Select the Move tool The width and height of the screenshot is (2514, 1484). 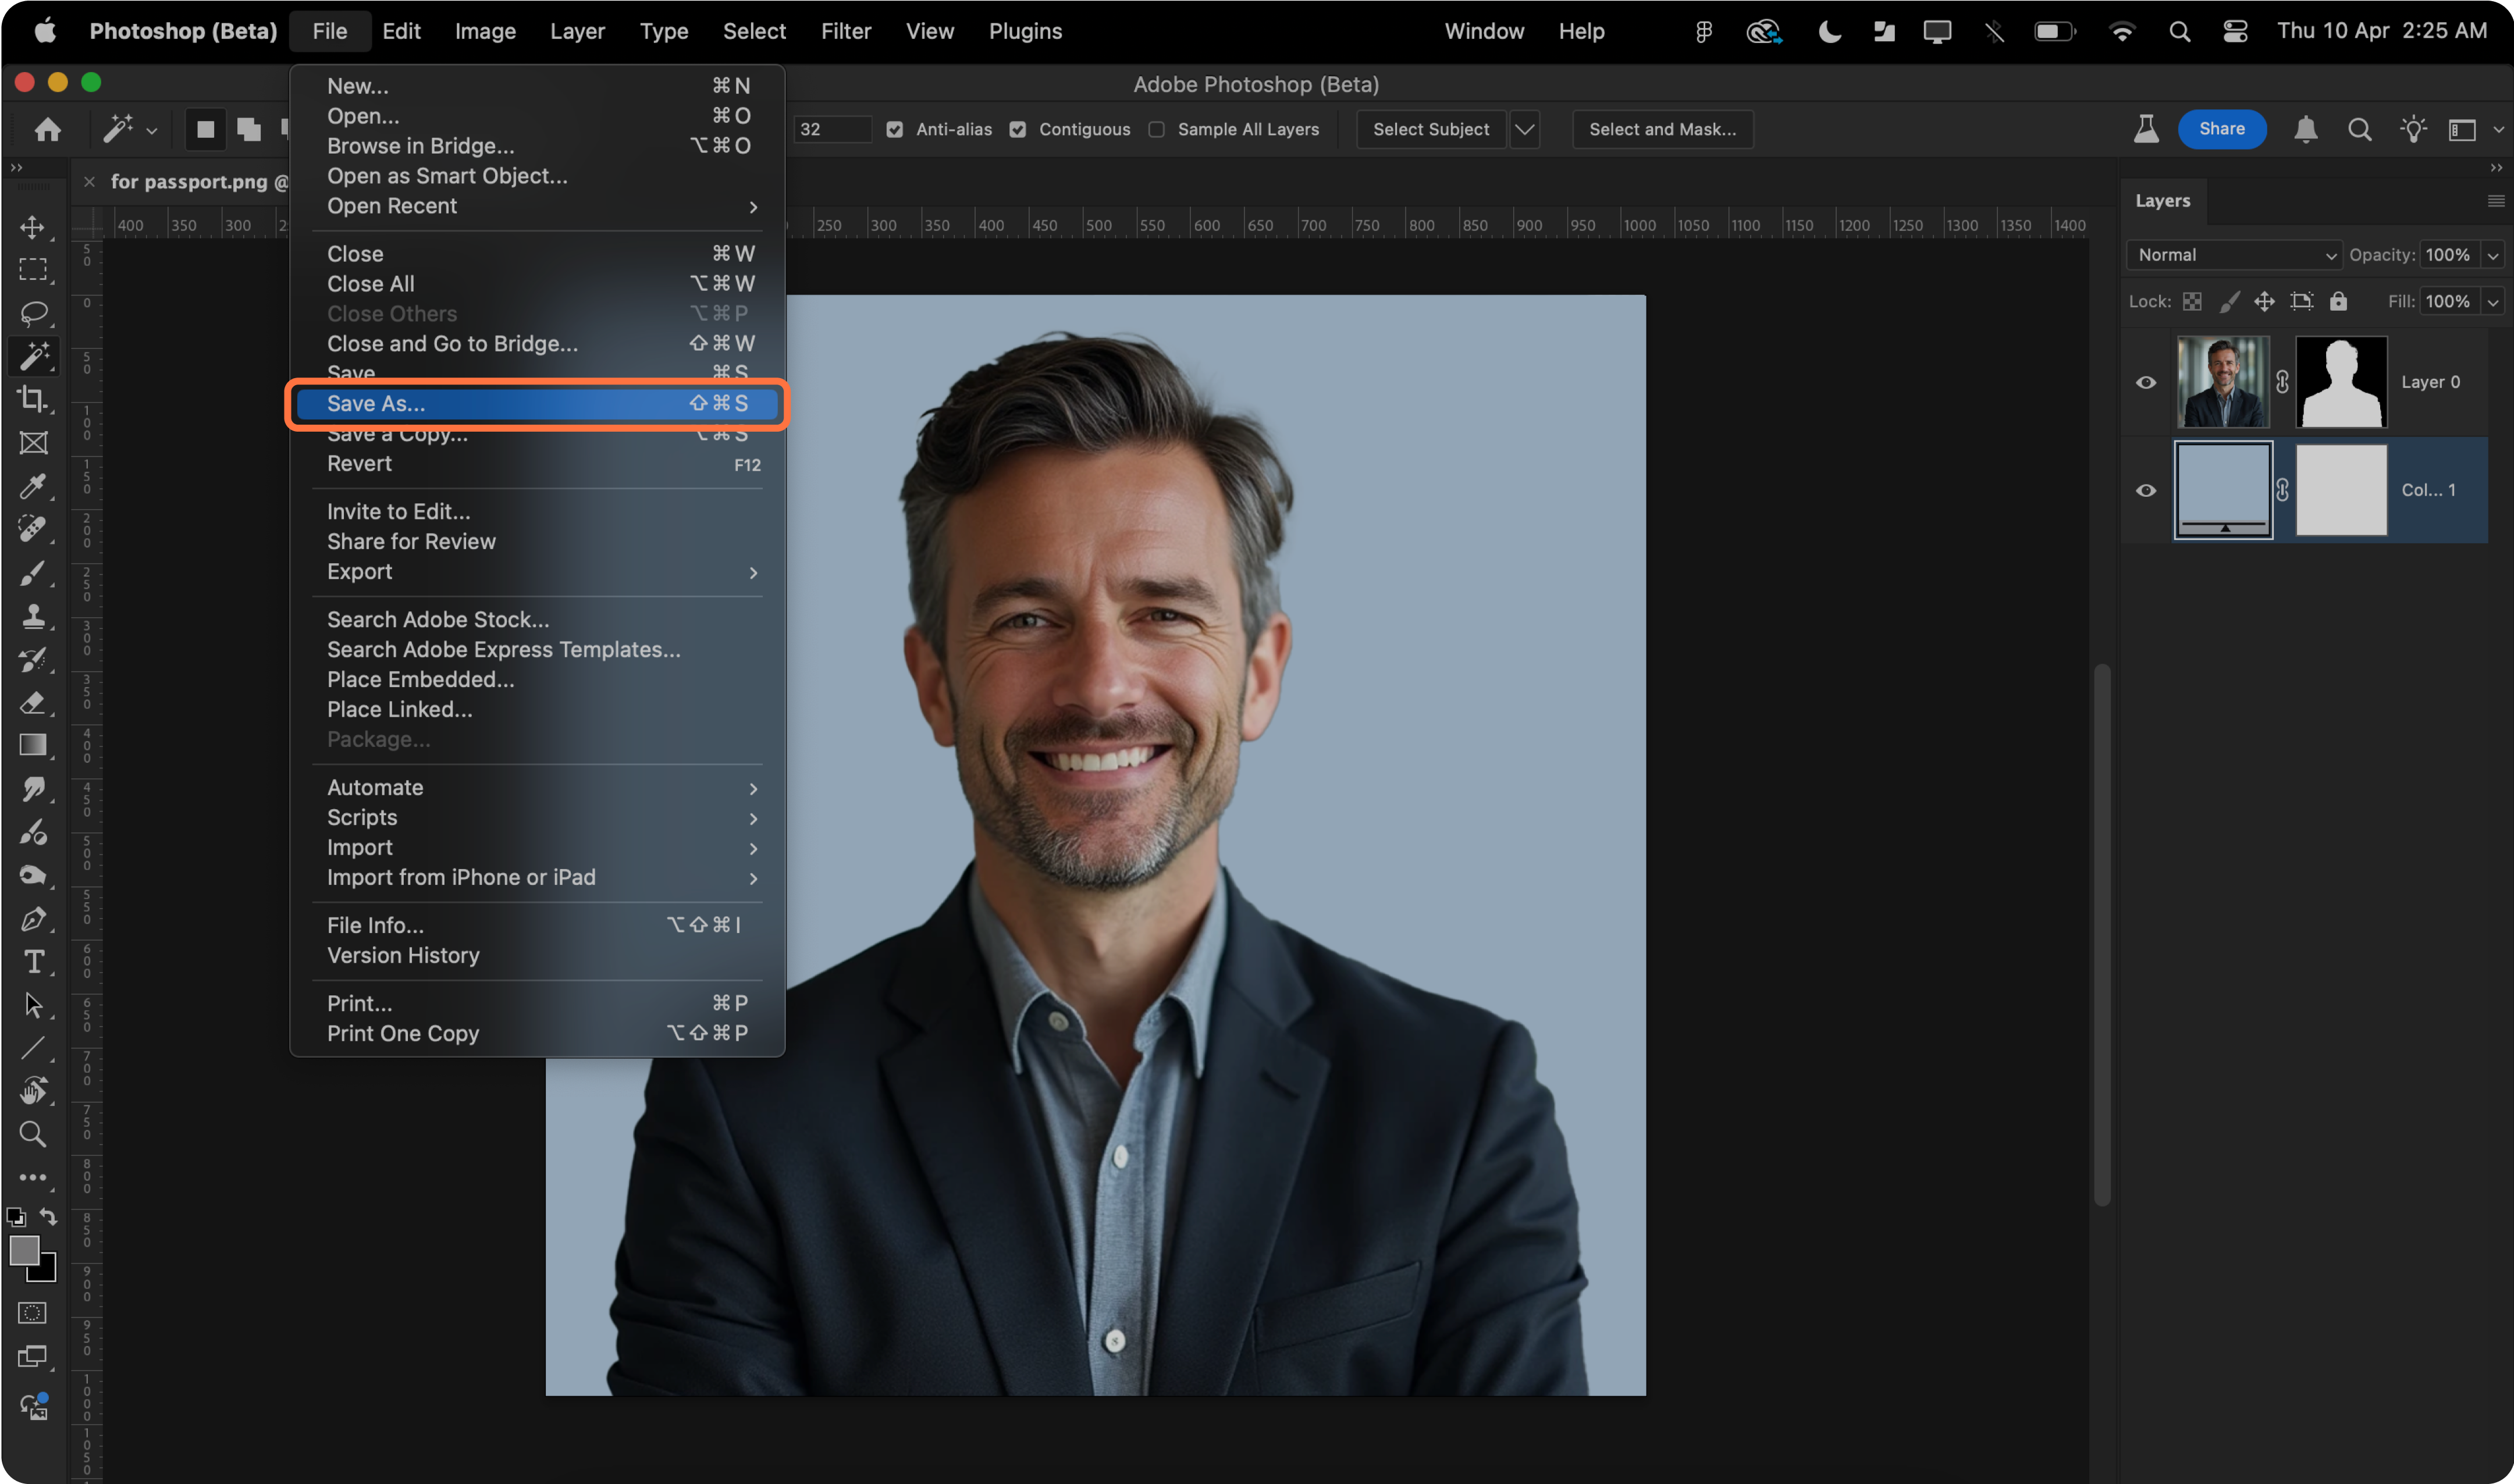(32, 227)
